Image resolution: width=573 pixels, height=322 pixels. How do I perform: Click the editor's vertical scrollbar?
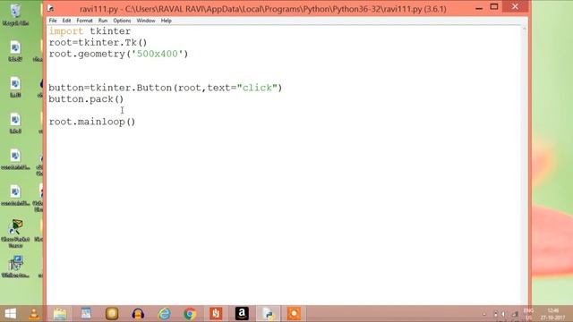[524, 165]
